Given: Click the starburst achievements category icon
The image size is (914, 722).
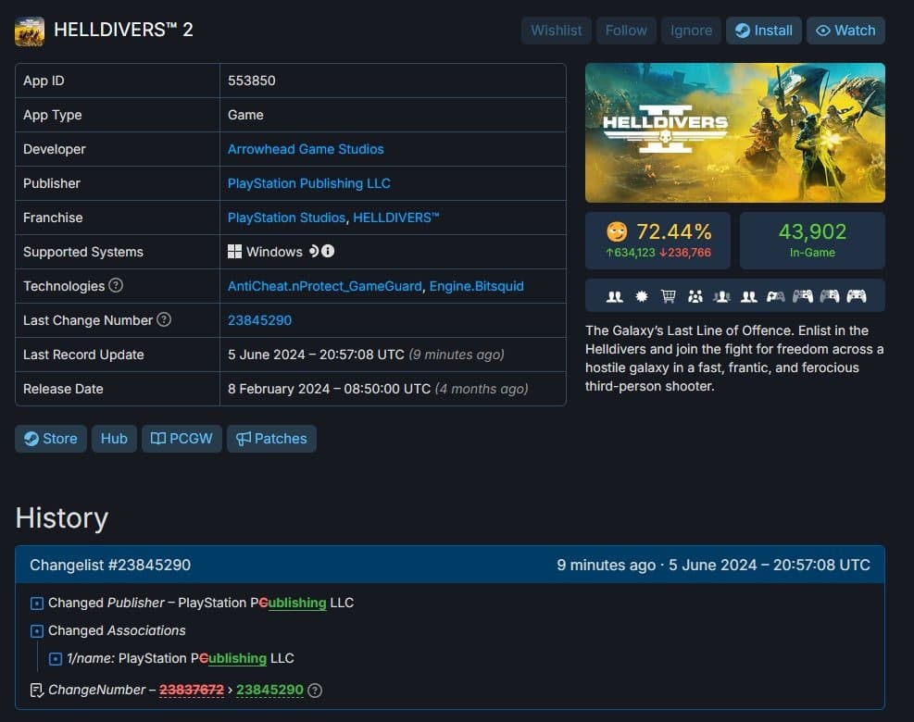Looking at the screenshot, I should tap(641, 296).
